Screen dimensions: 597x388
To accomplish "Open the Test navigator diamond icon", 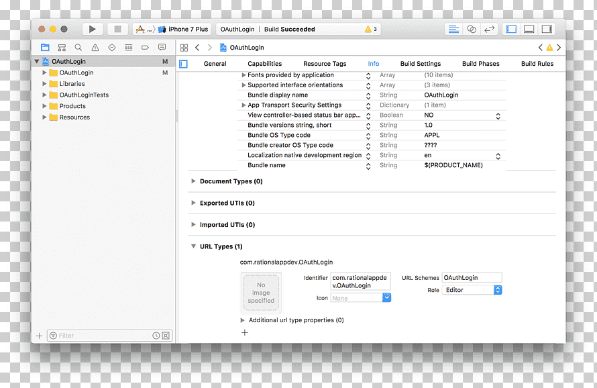I will pos(111,47).
